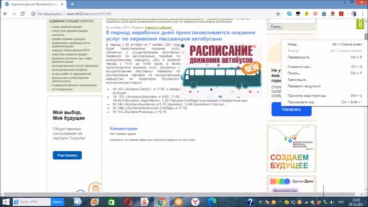Click the blue 'Участвовать' button
Viewport: 368px width, 207px height.
67,155
